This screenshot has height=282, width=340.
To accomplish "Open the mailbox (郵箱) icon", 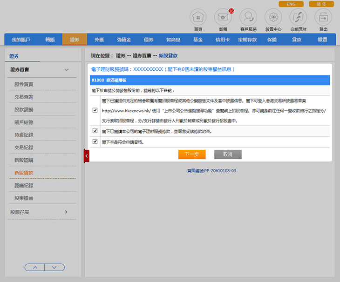I will pos(223,17).
